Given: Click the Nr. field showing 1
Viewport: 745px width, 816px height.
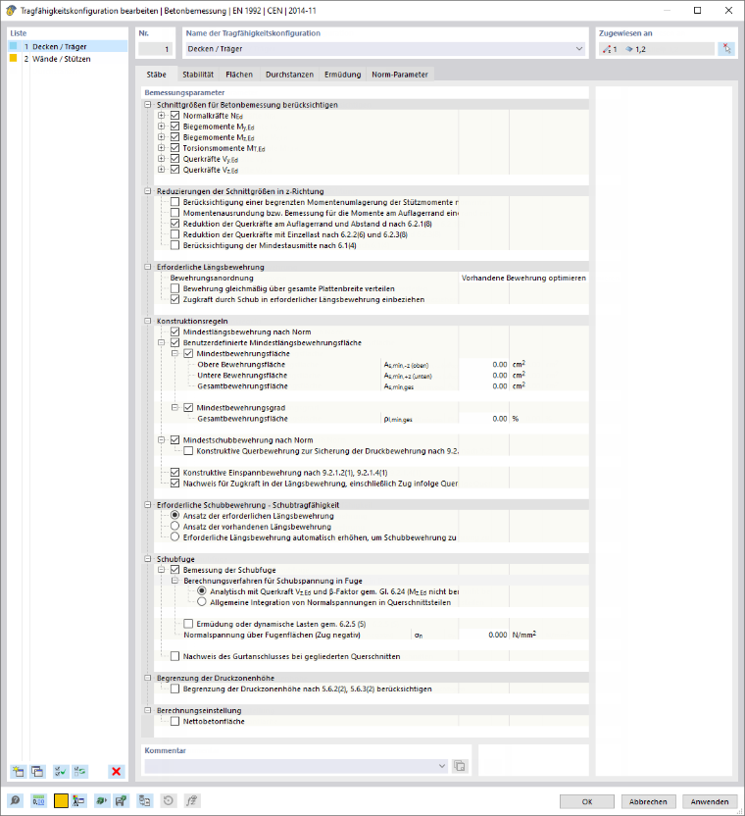Looking at the screenshot, I should 155,49.
